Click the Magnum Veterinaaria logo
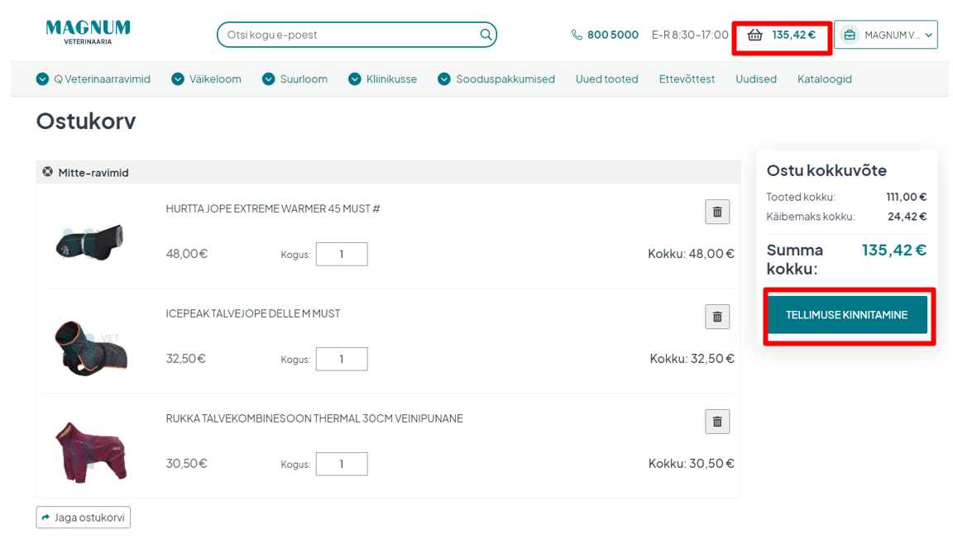Image resolution: width=953 pixels, height=539 pixels. 89,32
